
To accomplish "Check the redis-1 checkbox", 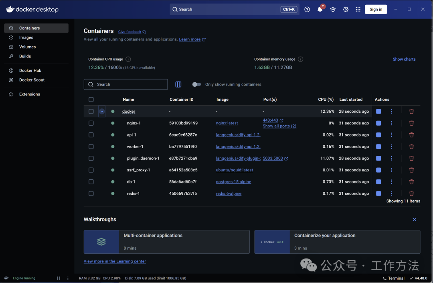I will (x=91, y=193).
